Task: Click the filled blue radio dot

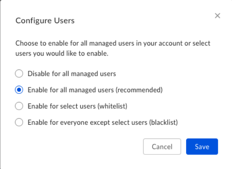Action: tap(19, 90)
